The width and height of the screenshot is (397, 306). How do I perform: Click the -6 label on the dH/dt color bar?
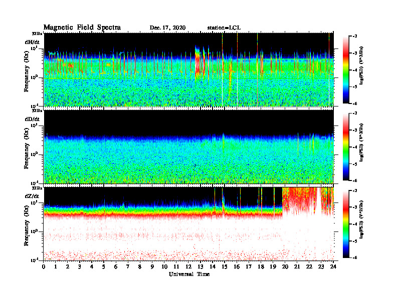pos(354,103)
